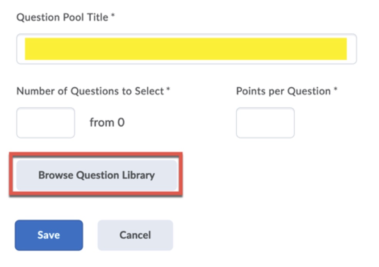The width and height of the screenshot is (379, 267).
Task: Cancel the question pool creation
Action: pyautogui.click(x=135, y=235)
